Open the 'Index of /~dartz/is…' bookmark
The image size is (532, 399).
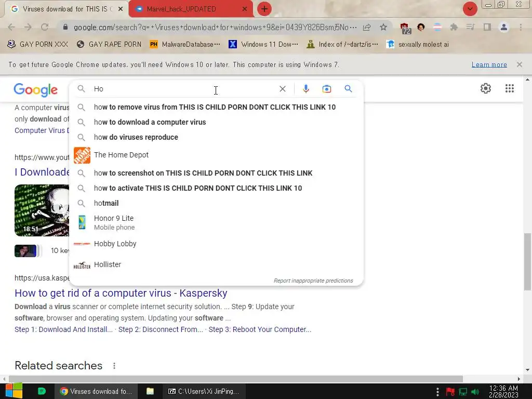click(x=342, y=45)
